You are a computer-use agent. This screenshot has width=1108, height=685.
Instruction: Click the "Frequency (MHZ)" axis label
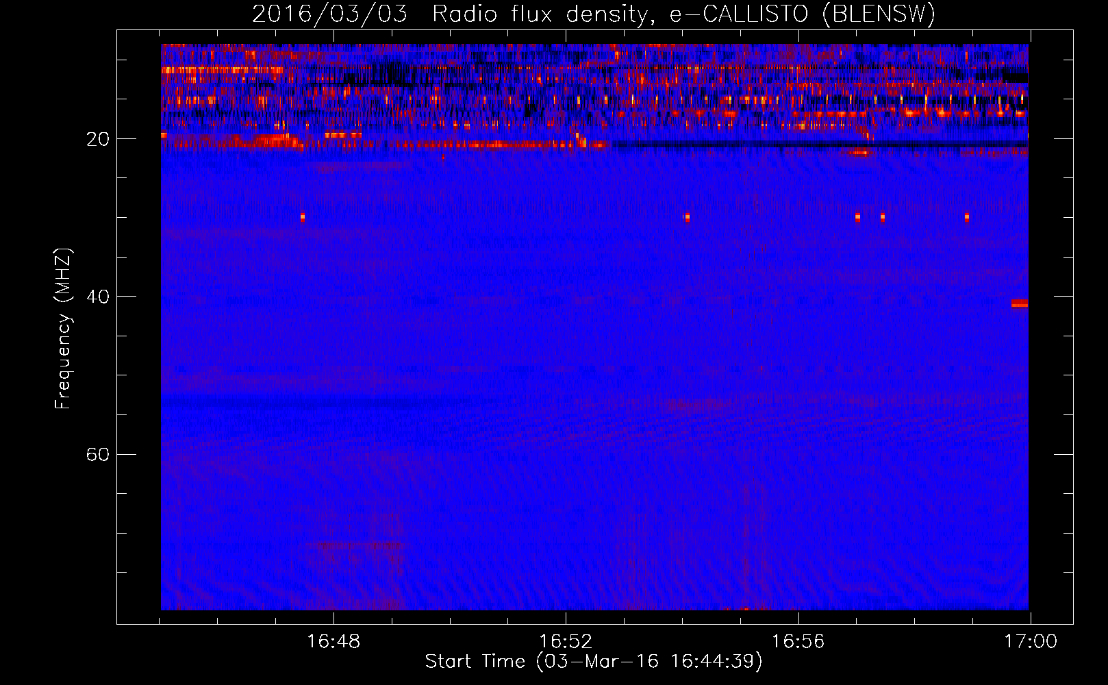pyautogui.click(x=62, y=329)
